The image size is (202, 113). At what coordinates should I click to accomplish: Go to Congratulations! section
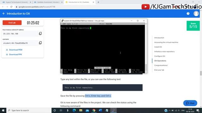(161, 65)
